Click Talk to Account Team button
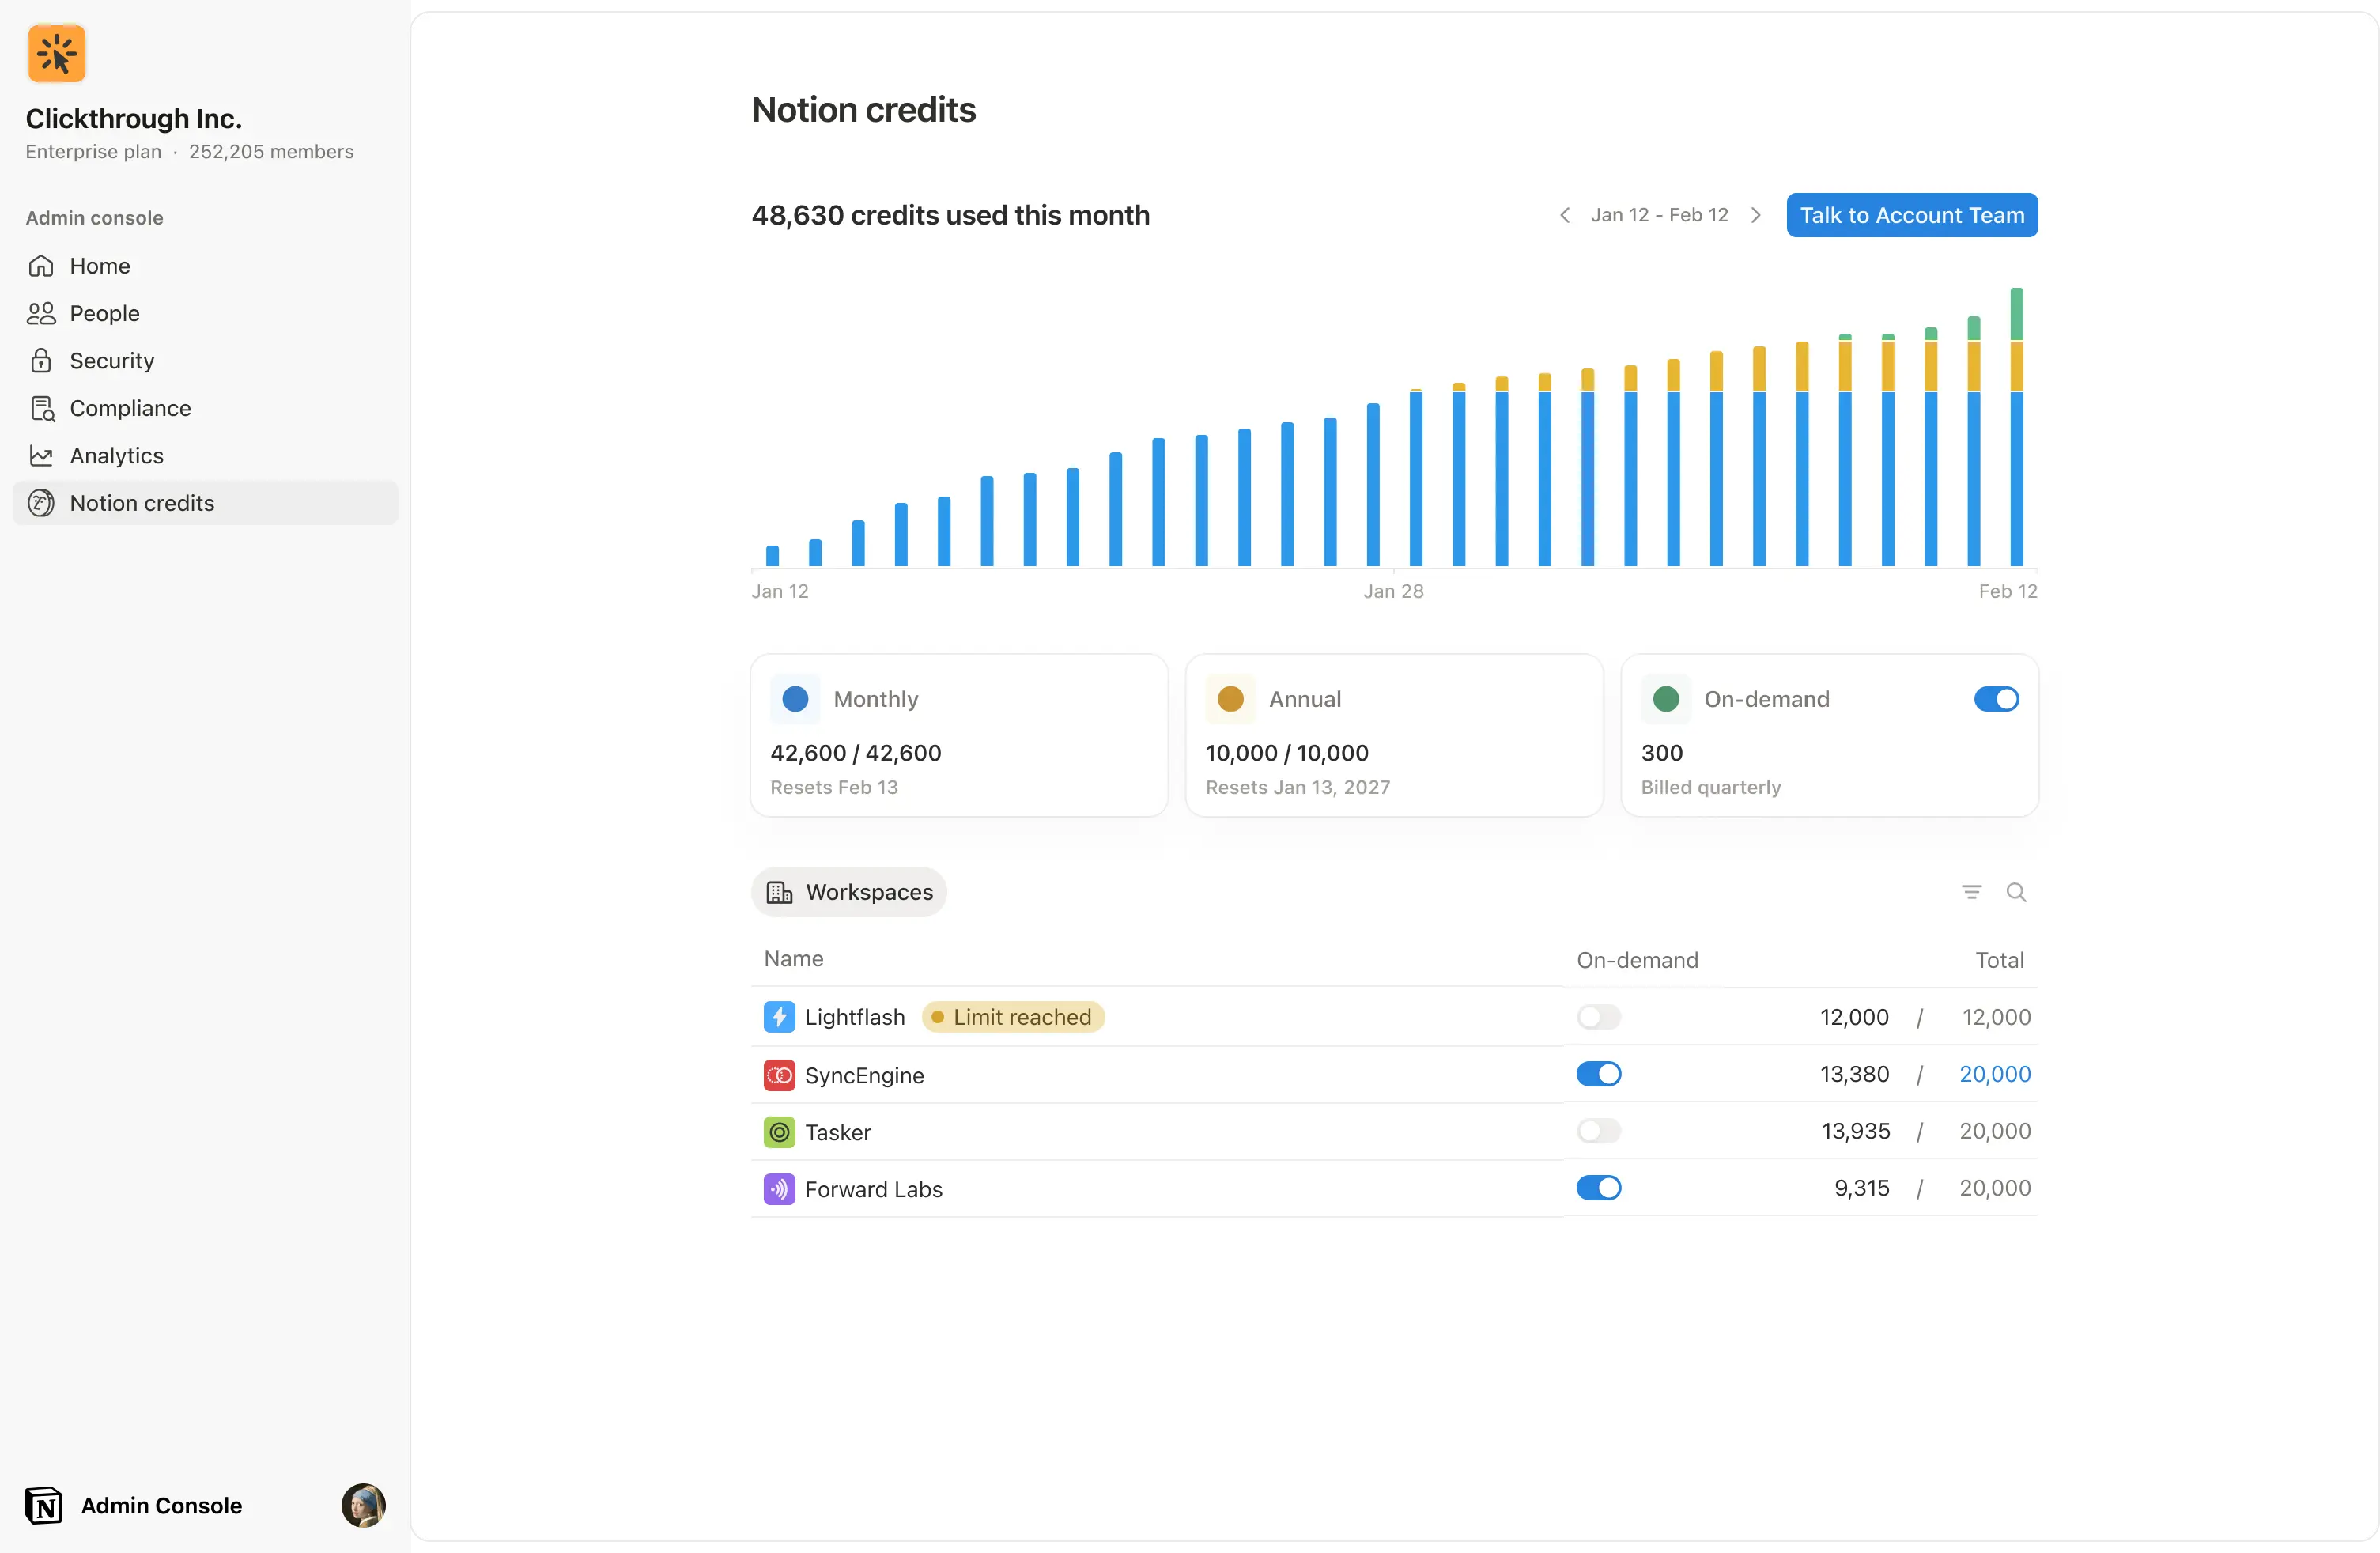The image size is (2380, 1553). coord(1912,215)
